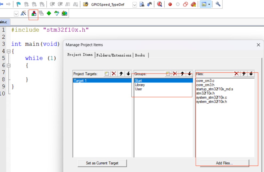Switch to Folders/Extensions tab
The image size is (264, 172).
(114, 55)
